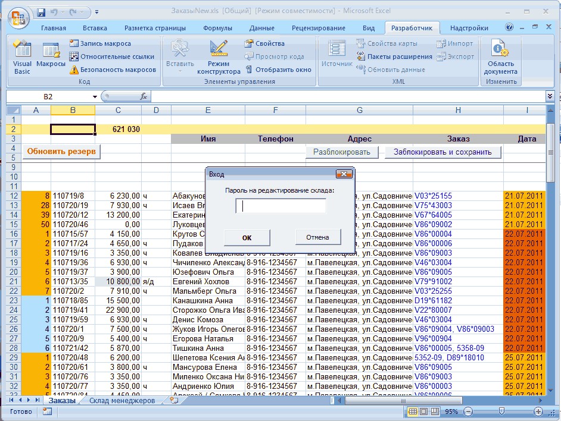561x421 pixels.
Task: Click Обновить данные in XML group
Action: click(391, 70)
